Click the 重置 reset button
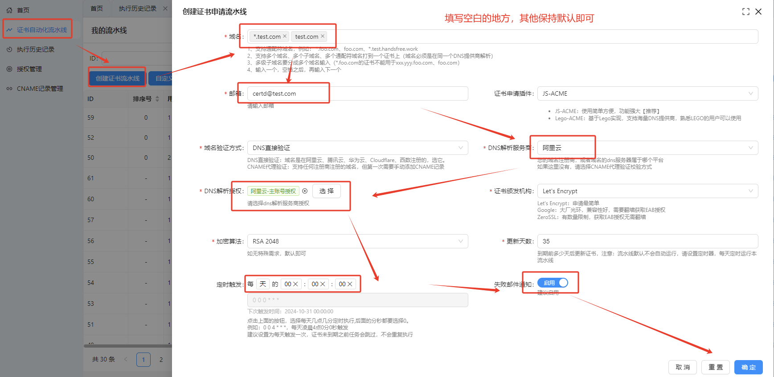 [x=715, y=367]
